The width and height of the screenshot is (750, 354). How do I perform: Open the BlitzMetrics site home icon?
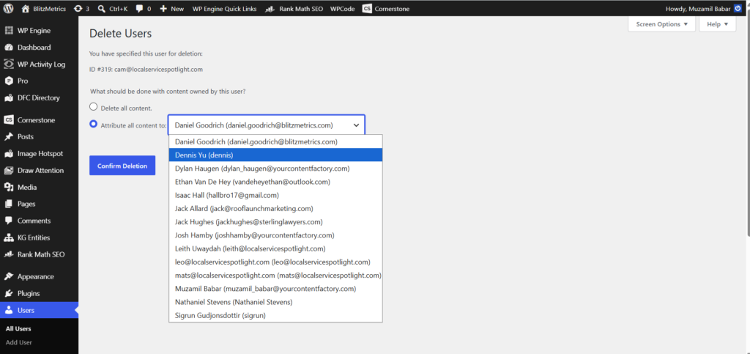[26, 9]
